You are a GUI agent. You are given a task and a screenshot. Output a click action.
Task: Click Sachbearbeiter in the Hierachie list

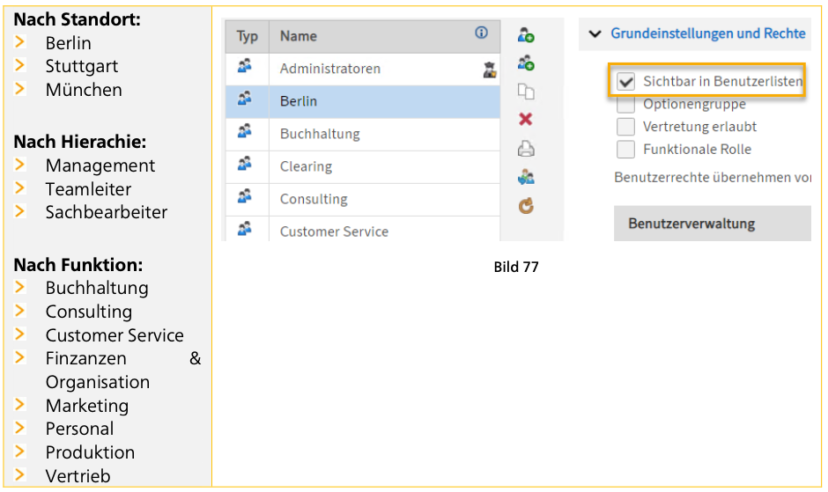(x=106, y=212)
